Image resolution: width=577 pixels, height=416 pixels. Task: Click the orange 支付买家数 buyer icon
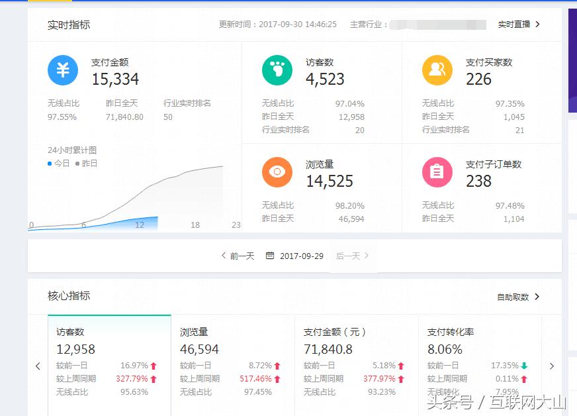pyautogui.click(x=437, y=71)
